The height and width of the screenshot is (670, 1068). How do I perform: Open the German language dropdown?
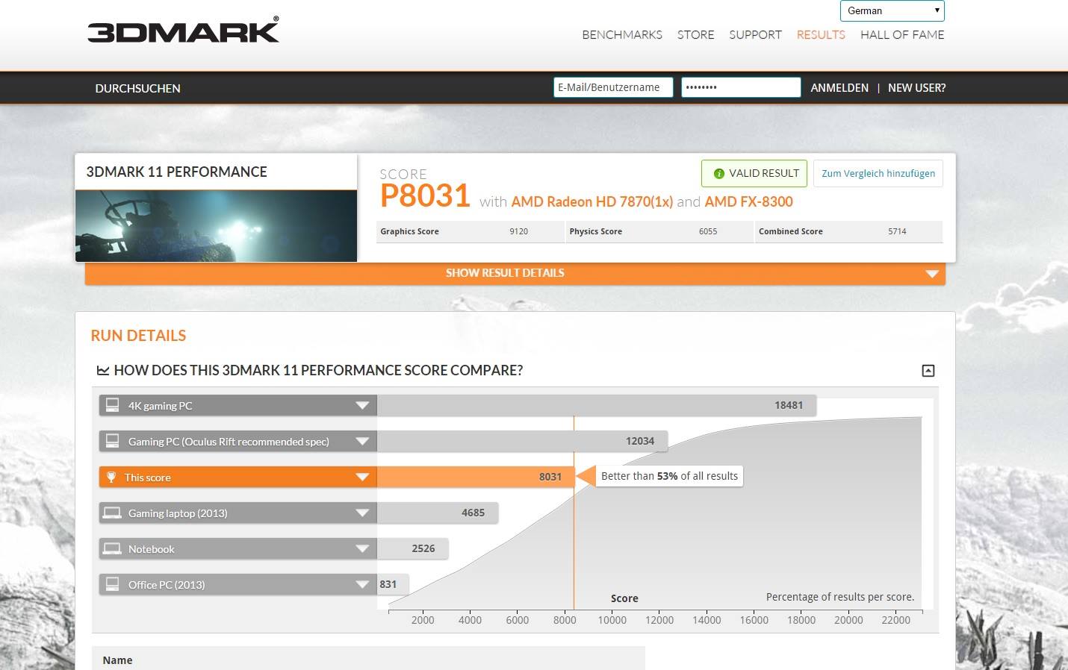click(892, 10)
